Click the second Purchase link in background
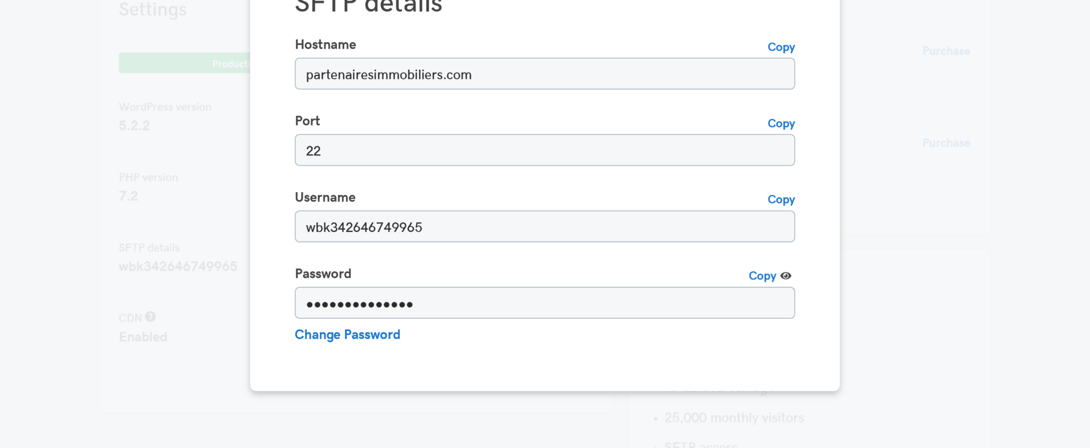Viewport: 1090px width, 448px height. click(x=946, y=143)
